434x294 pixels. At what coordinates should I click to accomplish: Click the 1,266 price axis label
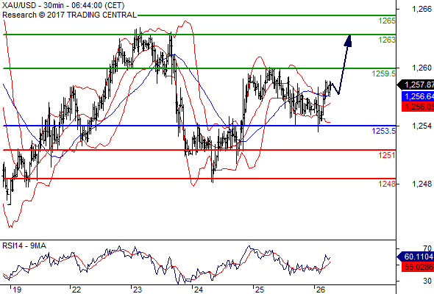coord(422,9)
